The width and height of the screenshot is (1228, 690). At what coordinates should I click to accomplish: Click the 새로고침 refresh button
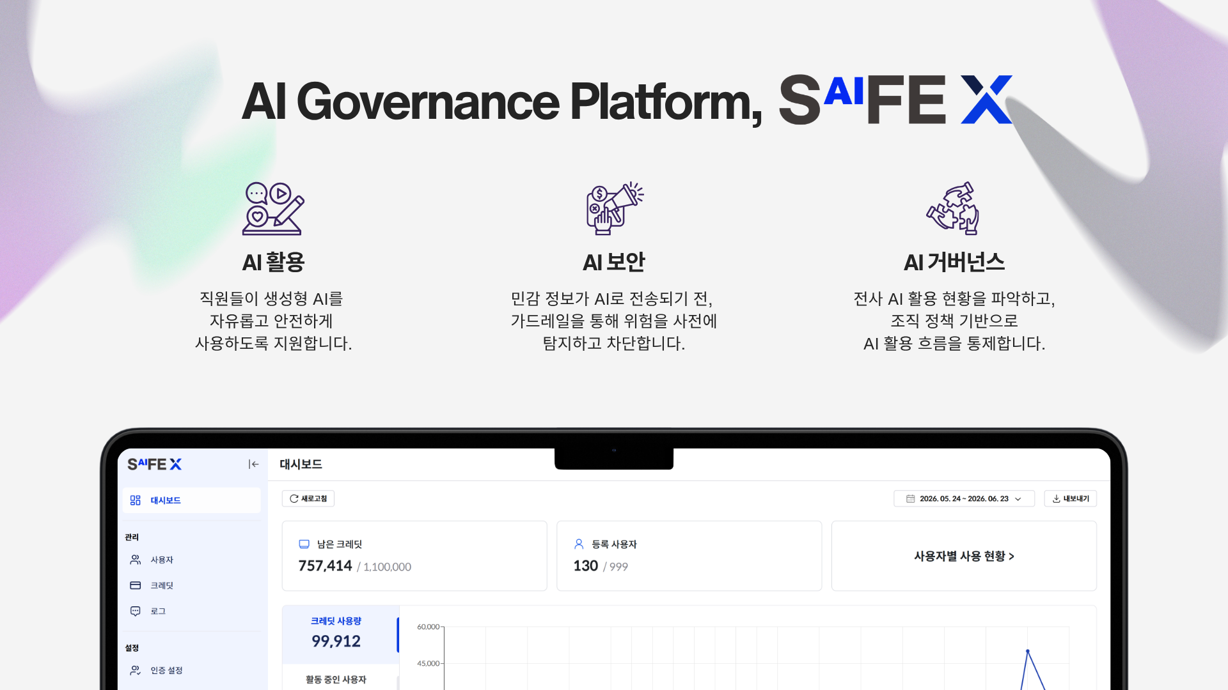tap(308, 498)
